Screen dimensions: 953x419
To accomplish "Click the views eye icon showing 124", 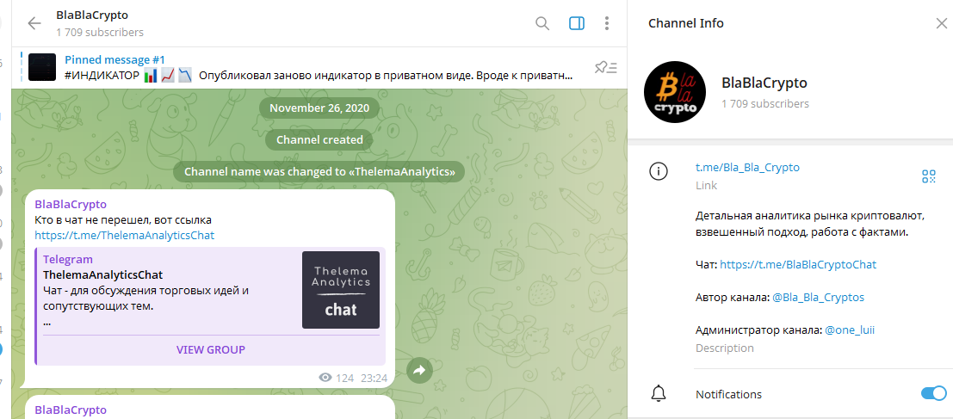I will 325,378.
